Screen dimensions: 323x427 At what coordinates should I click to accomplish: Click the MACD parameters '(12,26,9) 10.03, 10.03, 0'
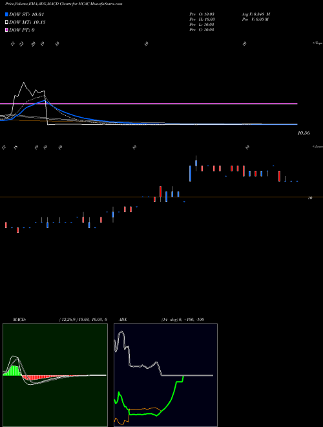pos(83,320)
